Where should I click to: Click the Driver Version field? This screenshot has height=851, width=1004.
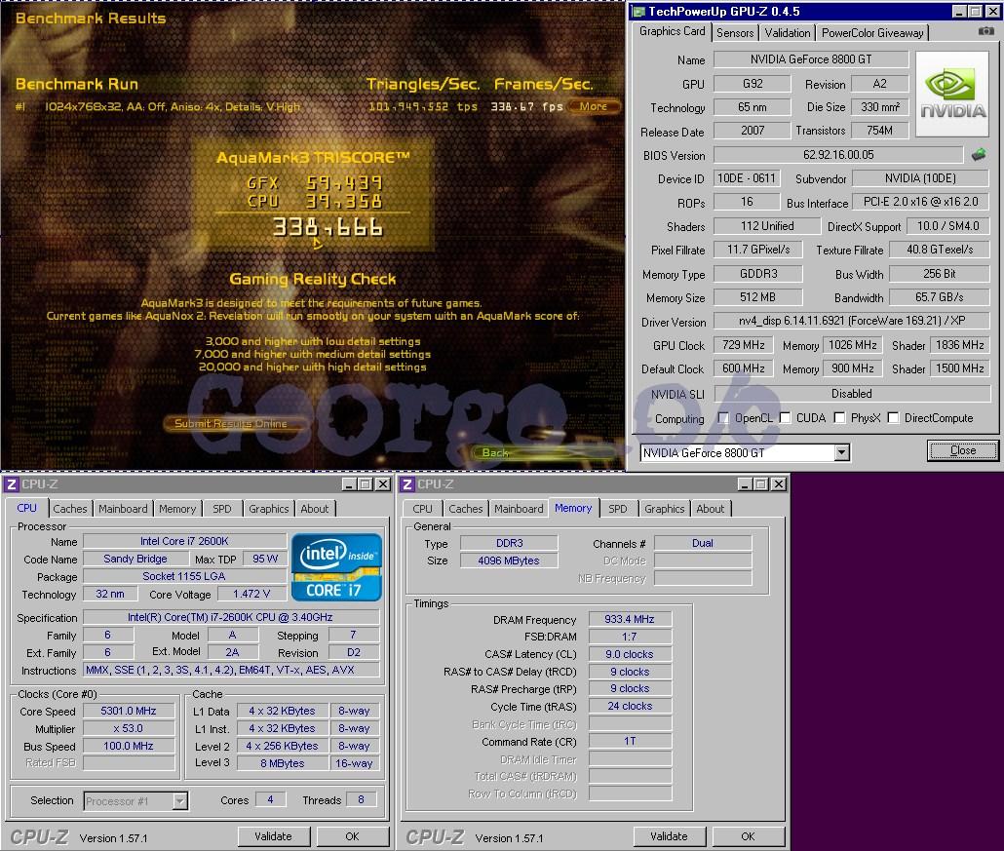[x=852, y=320]
